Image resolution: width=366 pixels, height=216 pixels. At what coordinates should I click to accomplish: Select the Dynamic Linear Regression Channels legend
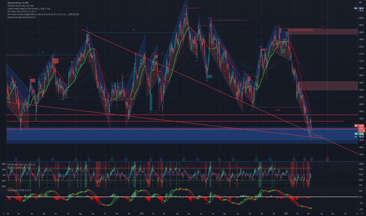(22, 17)
